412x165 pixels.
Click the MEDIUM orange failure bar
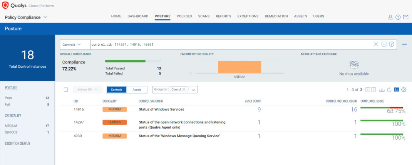pos(239,67)
